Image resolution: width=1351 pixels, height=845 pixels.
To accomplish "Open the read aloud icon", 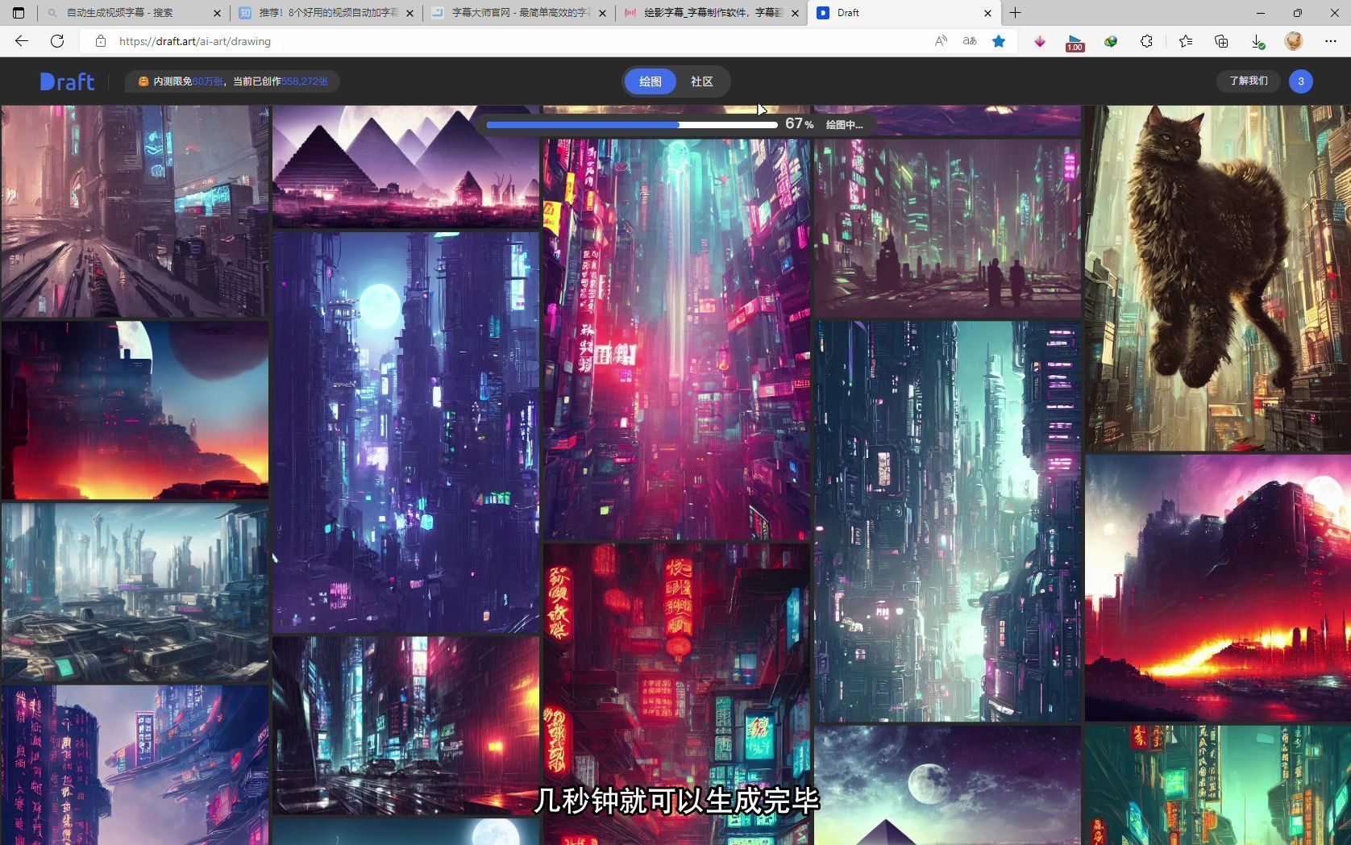I will click(941, 41).
